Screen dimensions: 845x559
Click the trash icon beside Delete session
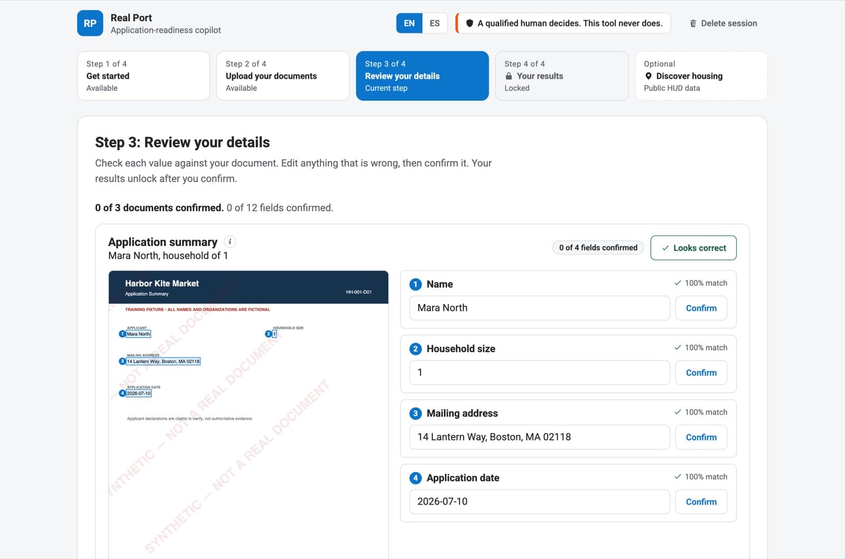point(693,23)
